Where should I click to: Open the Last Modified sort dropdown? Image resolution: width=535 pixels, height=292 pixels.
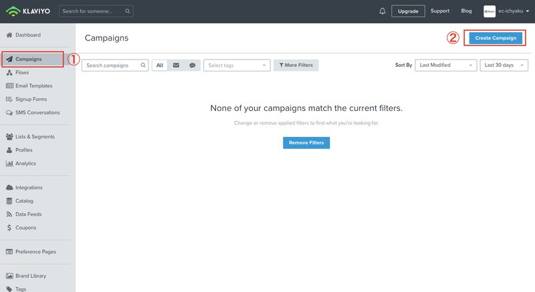click(x=445, y=65)
